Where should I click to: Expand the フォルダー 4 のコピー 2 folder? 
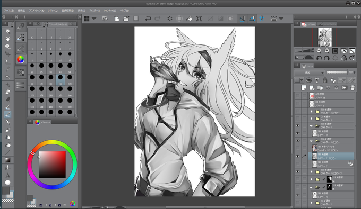point(311,171)
